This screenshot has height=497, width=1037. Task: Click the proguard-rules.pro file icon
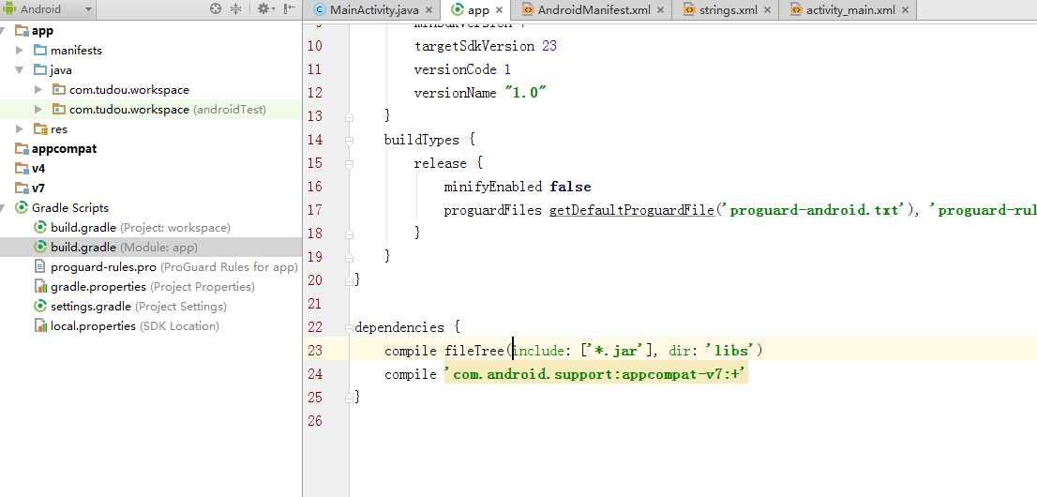pyautogui.click(x=39, y=266)
